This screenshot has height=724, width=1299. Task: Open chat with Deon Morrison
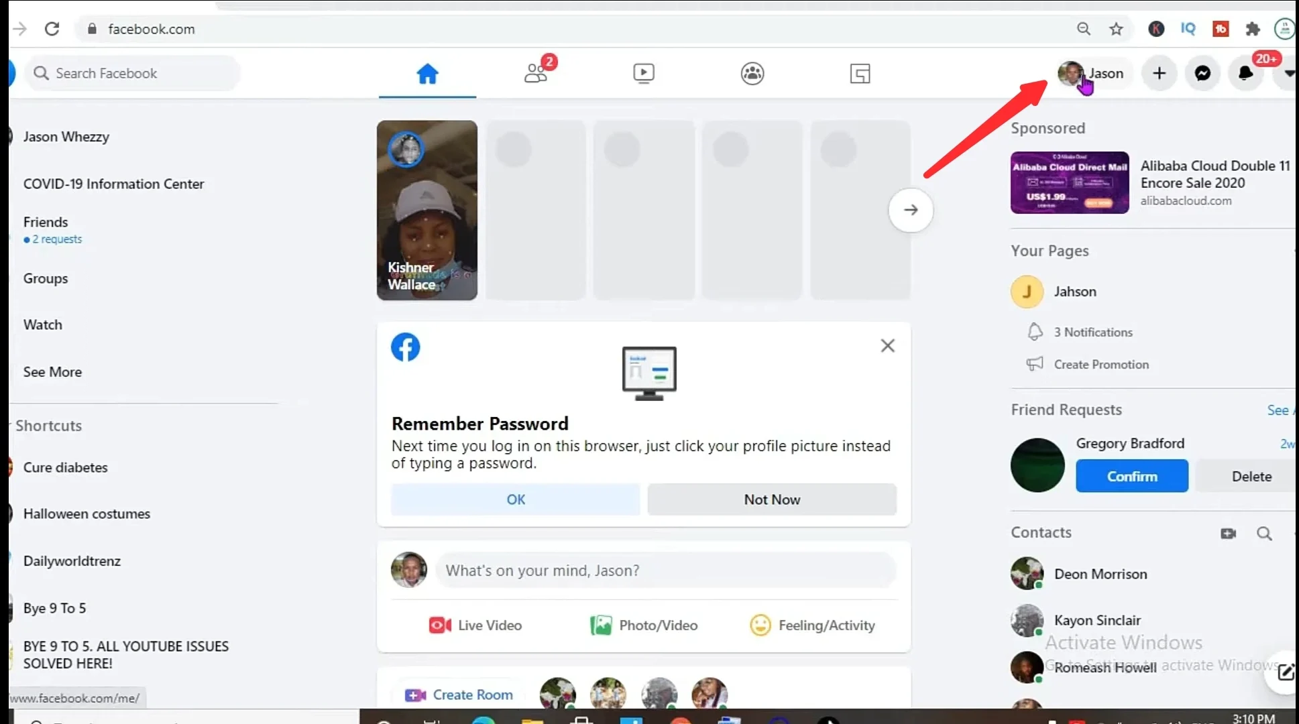pos(1100,574)
